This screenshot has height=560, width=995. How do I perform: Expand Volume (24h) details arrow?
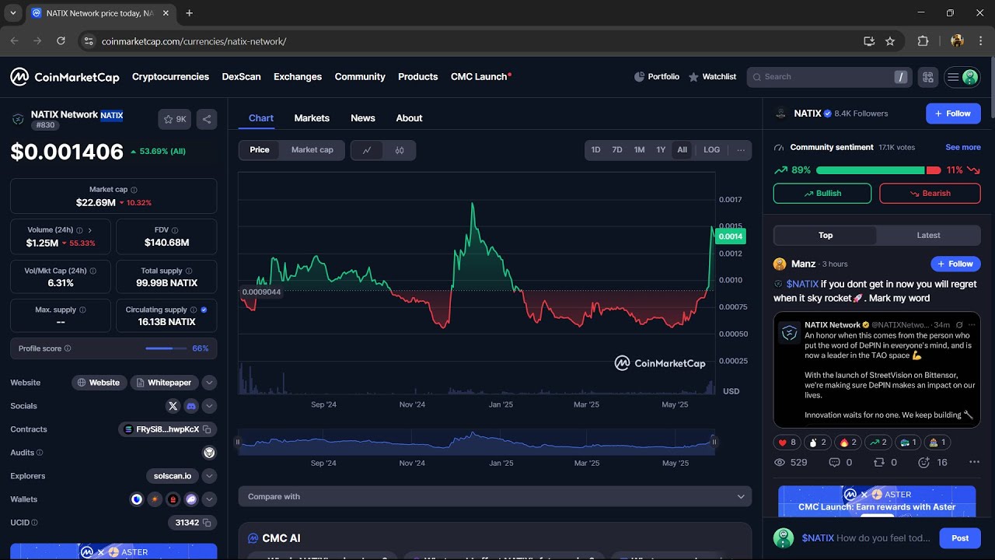(x=90, y=230)
